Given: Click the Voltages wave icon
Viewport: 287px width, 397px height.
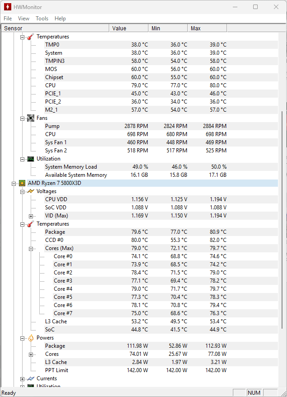Looking at the screenshot, I should pos(30,191).
